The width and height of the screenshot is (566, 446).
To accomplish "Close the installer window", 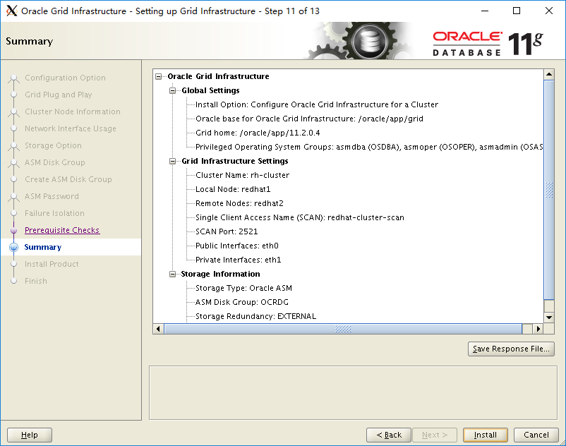I will pos(549,11).
